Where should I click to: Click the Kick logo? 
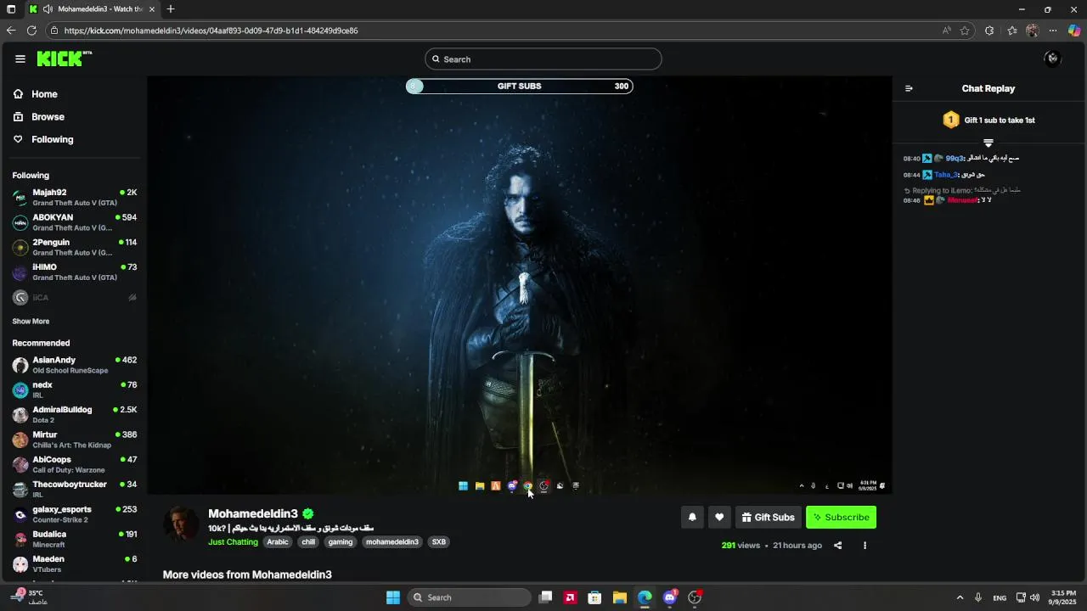tap(63, 59)
